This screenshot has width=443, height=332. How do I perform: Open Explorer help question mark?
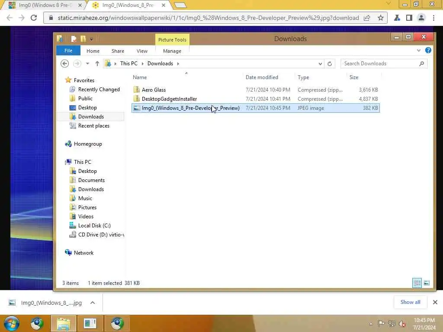tap(428, 50)
